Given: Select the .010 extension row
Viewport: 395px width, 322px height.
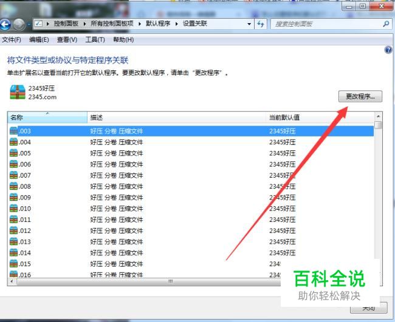Looking at the screenshot, I should (x=191, y=209).
